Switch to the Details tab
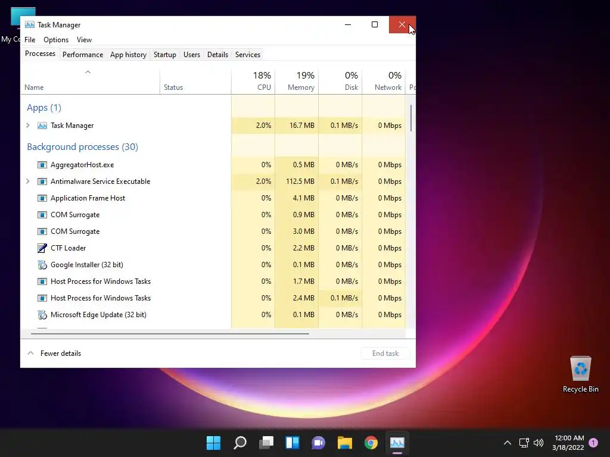The width and height of the screenshot is (610, 457). point(217,54)
